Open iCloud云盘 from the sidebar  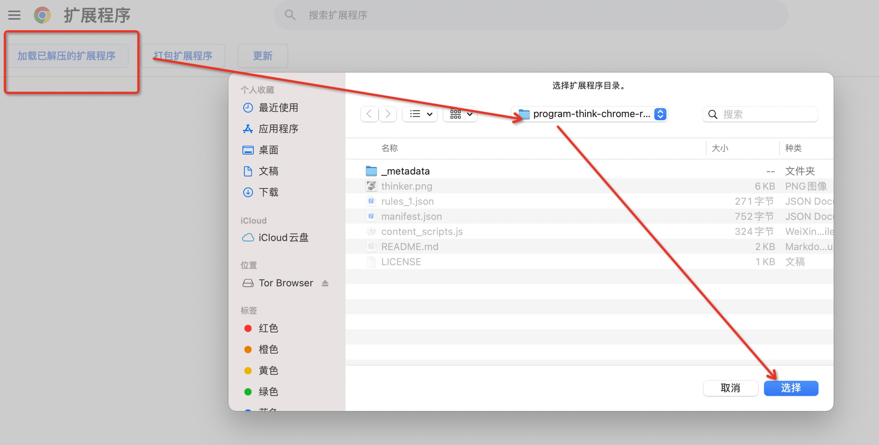[x=283, y=237]
